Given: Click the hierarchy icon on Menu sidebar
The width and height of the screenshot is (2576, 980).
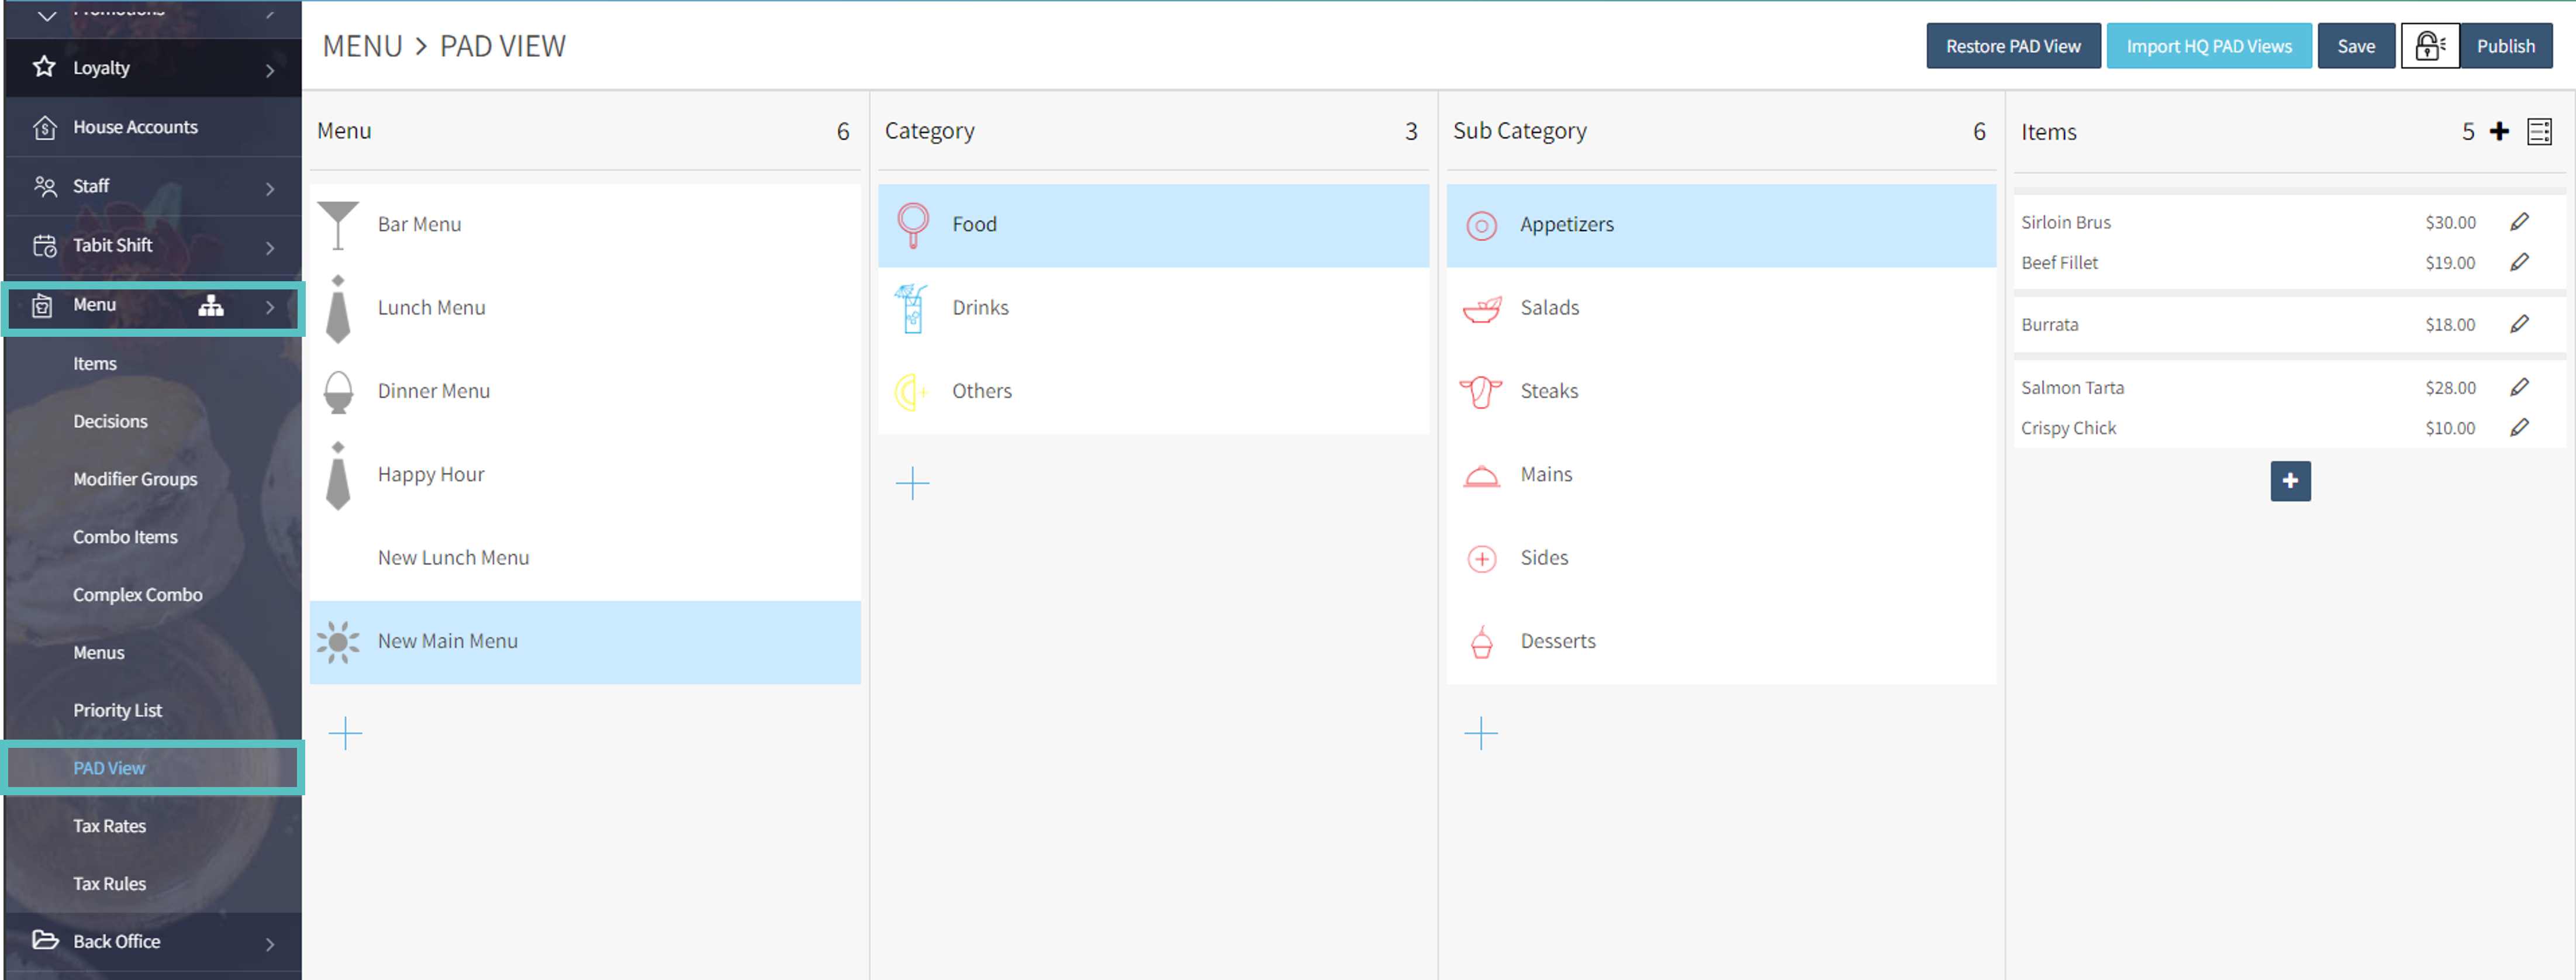Looking at the screenshot, I should pyautogui.click(x=210, y=306).
